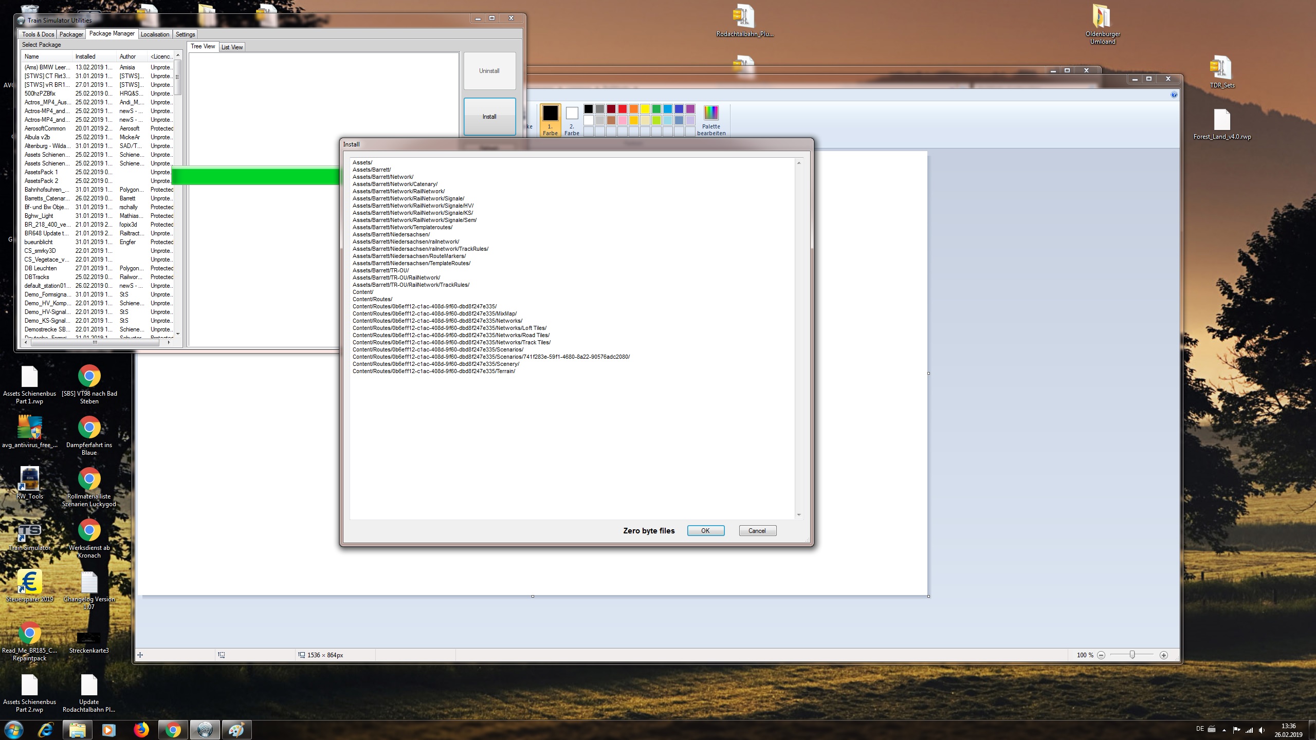
Task: Open the Packager tab
Action: (71, 34)
